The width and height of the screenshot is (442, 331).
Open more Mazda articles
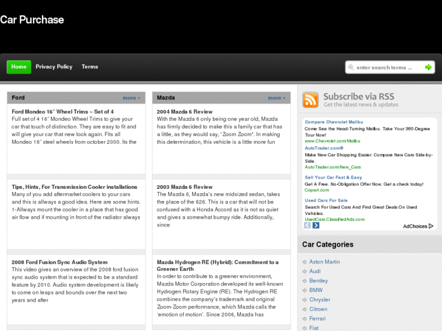[x=277, y=98]
